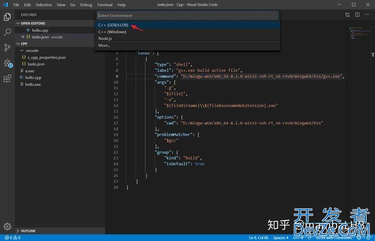375x241 pixels.
Task: Click the "isDefault" true value
Action: [199, 164]
